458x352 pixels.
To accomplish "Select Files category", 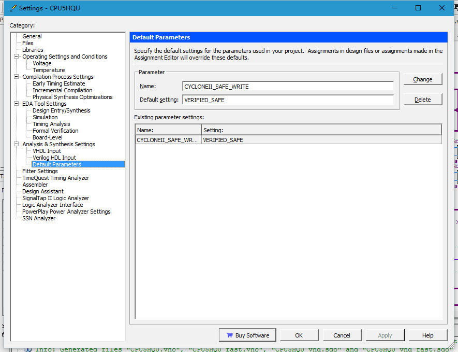I will 28,43.
